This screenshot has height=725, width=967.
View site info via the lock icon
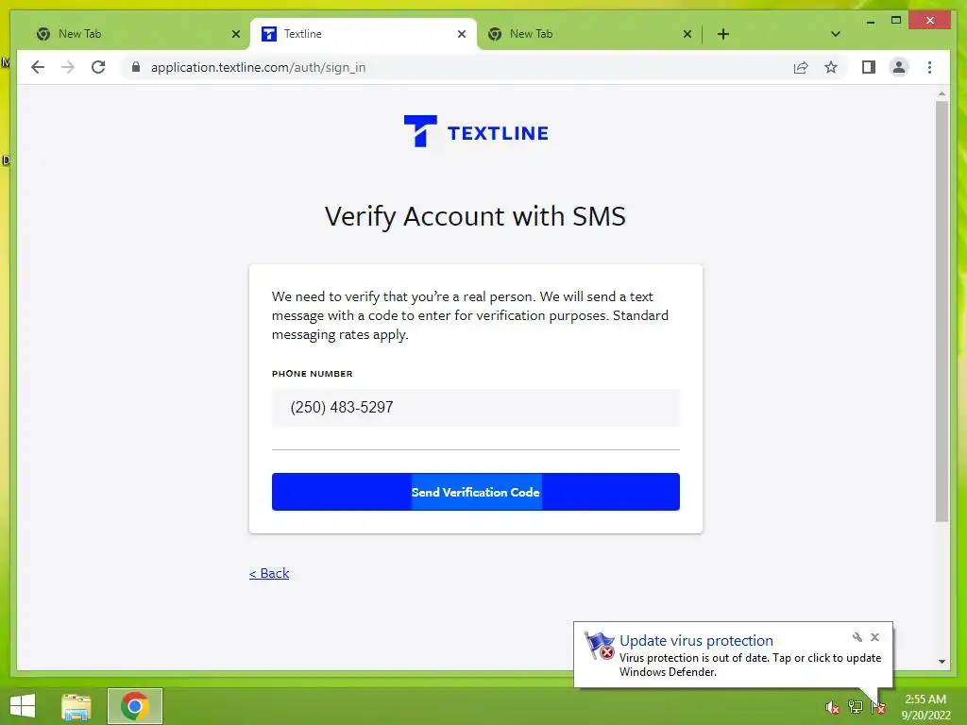point(136,67)
